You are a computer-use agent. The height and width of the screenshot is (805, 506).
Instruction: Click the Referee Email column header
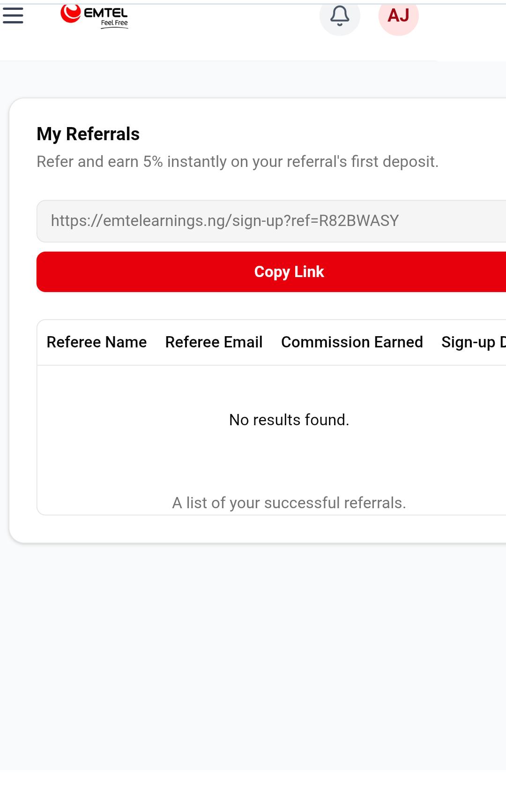tap(214, 342)
